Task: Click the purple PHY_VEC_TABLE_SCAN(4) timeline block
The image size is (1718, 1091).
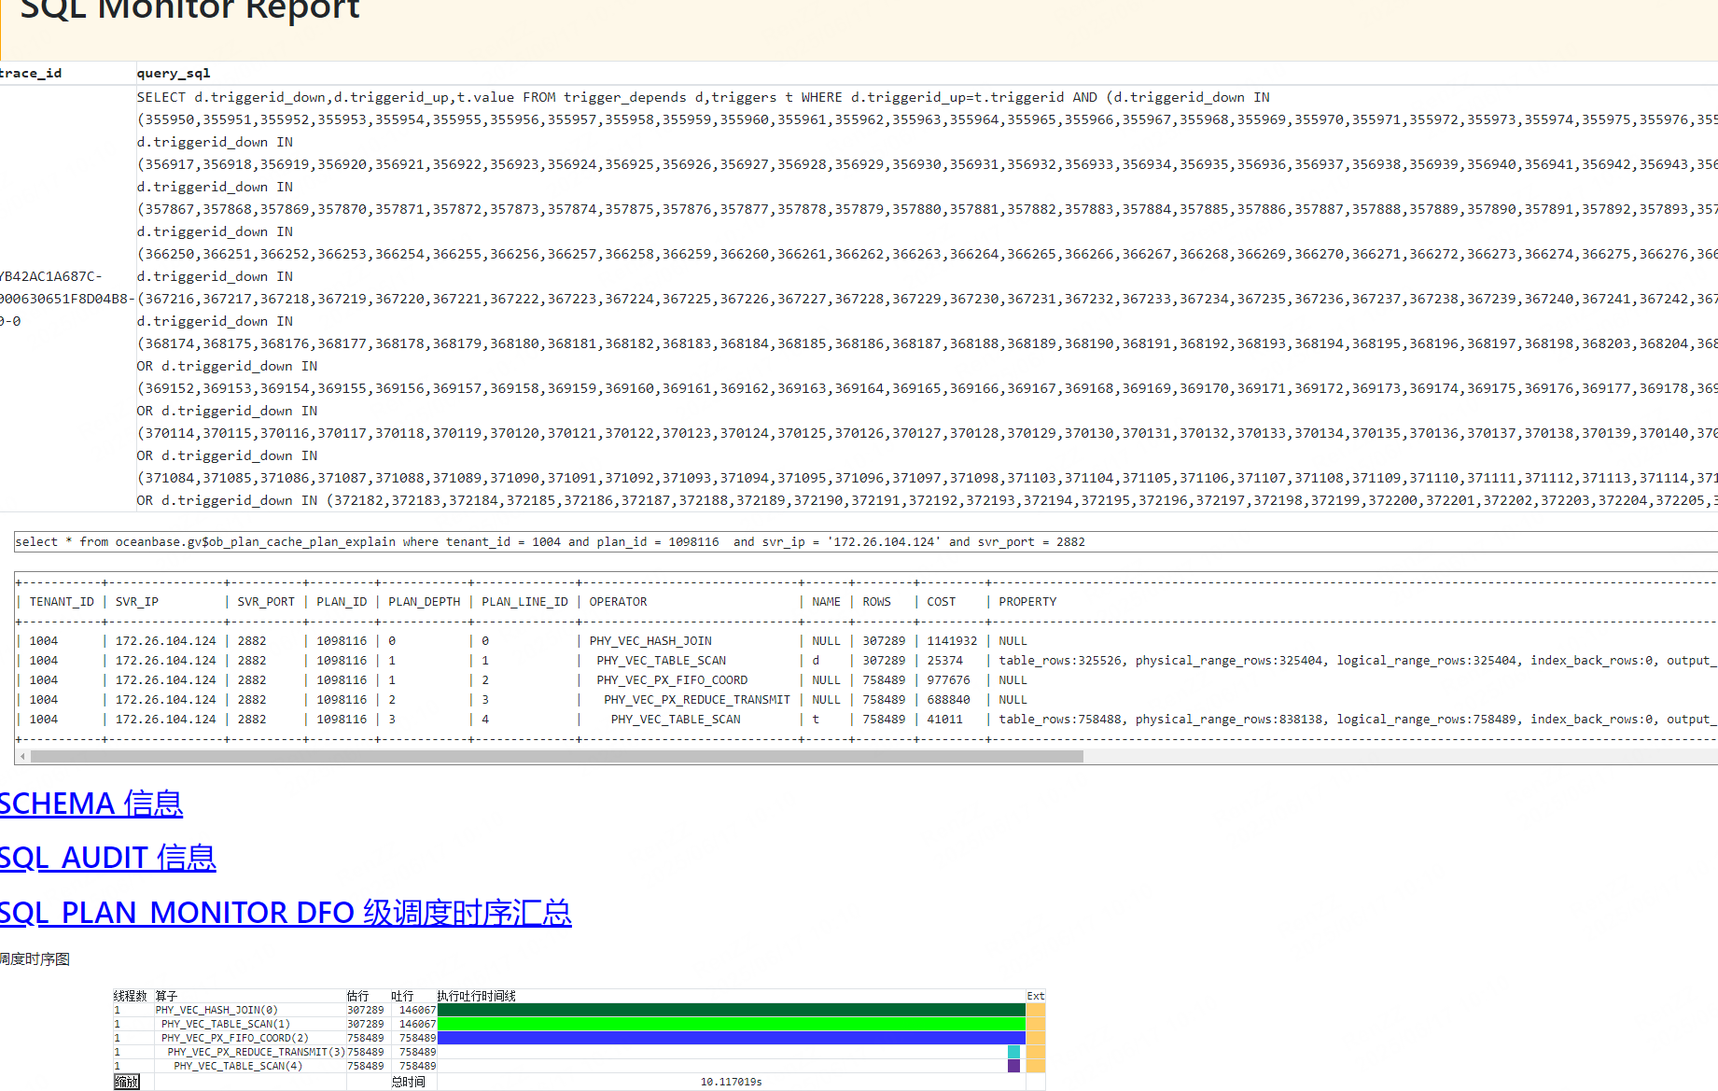Action: (x=1013, y=1066)
